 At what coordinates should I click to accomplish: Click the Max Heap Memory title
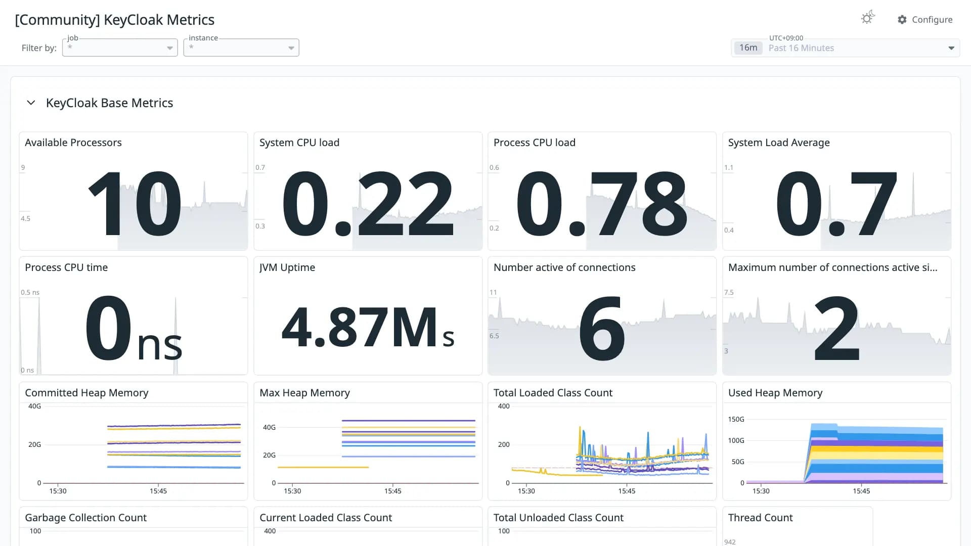(x=304, y=393)
